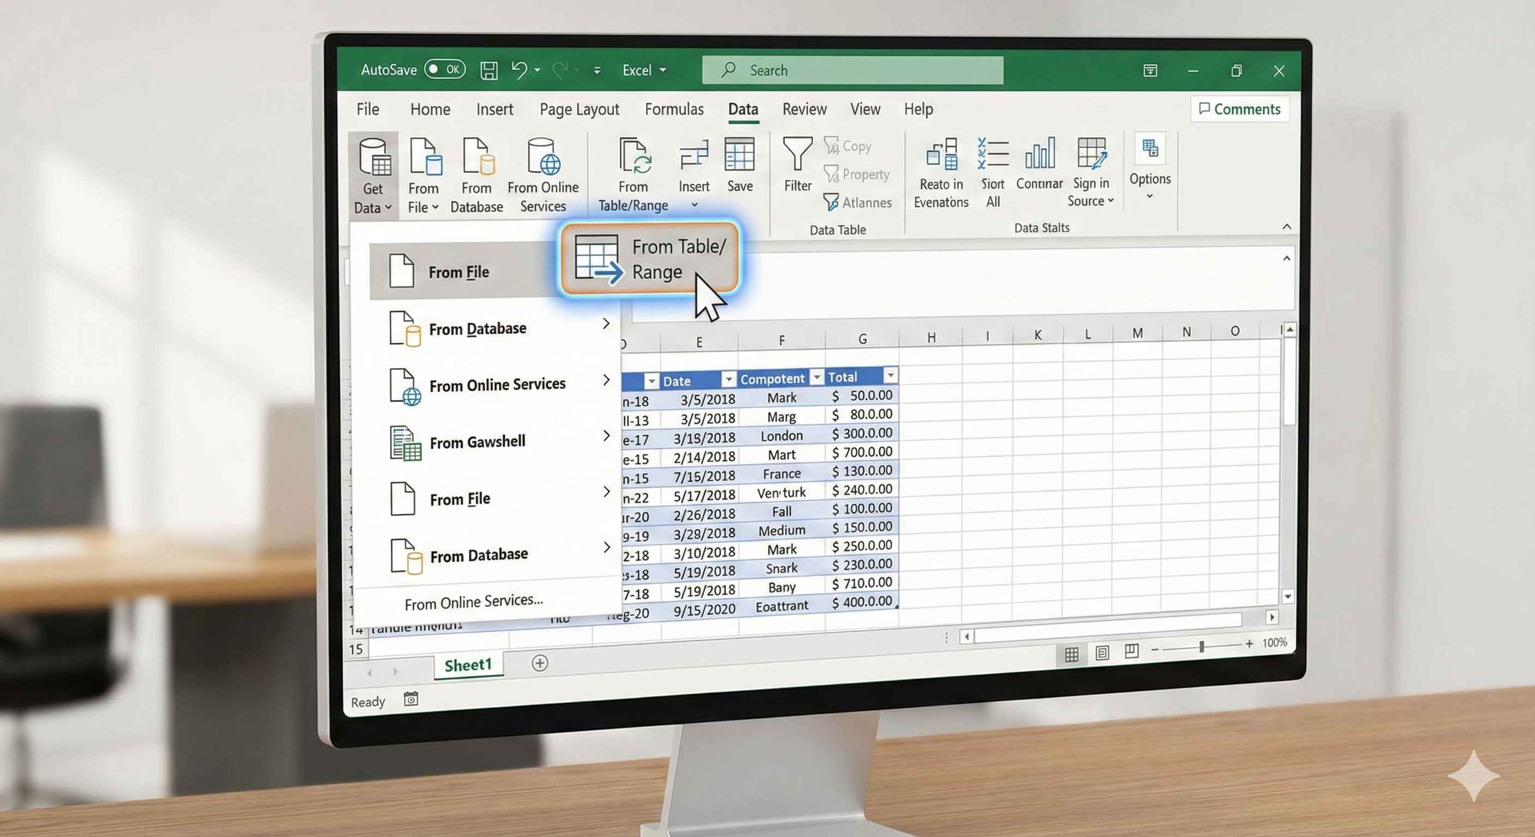The width and height of the screenshot is (1535, 837).
Task: Open the Total column filter dropdown
Action: [890, 375]
